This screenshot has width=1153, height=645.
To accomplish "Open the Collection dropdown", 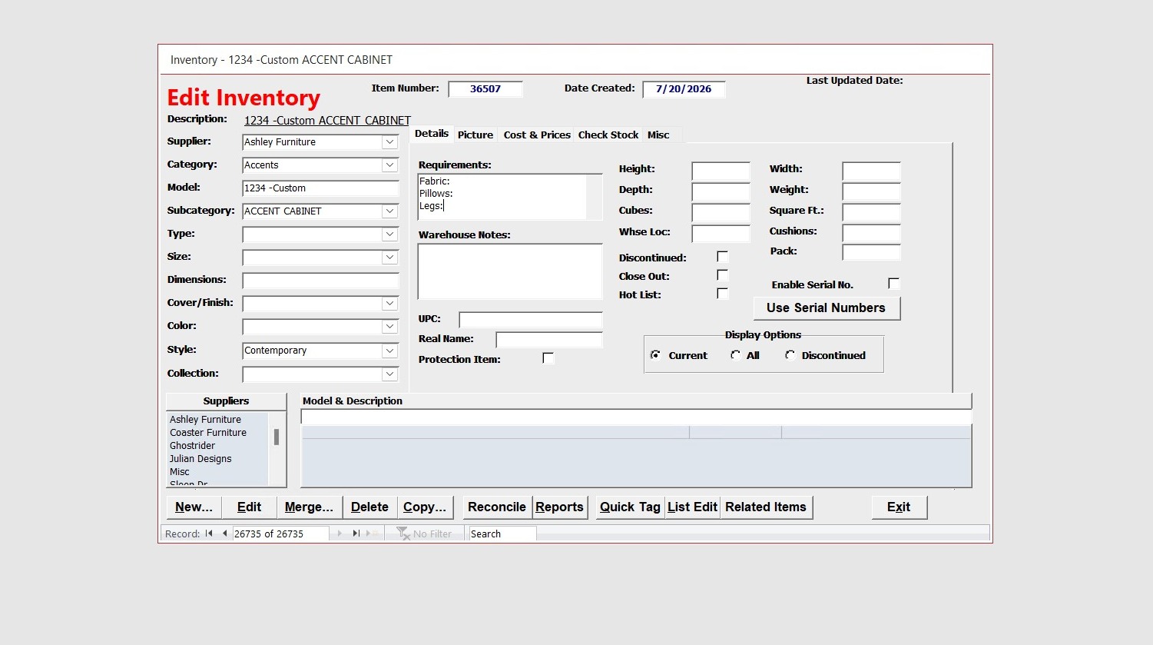I will pos(390,374).
